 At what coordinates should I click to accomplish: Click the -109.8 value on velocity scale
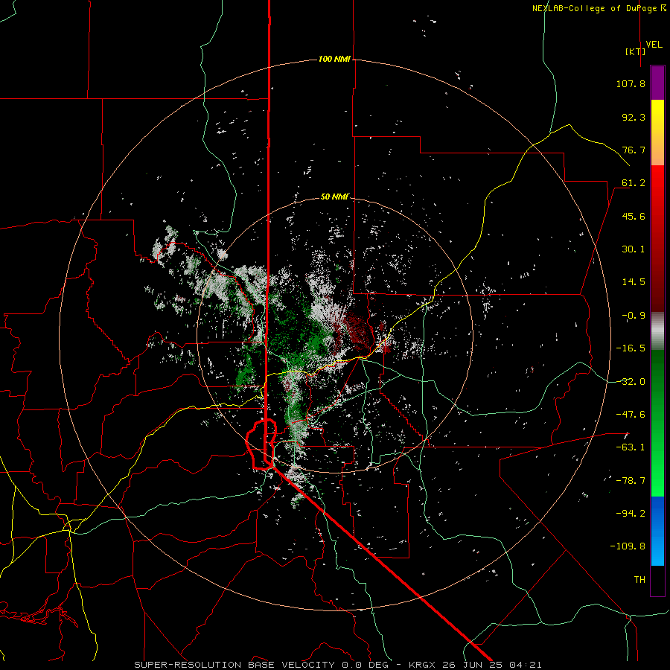(x=628, y=546)
